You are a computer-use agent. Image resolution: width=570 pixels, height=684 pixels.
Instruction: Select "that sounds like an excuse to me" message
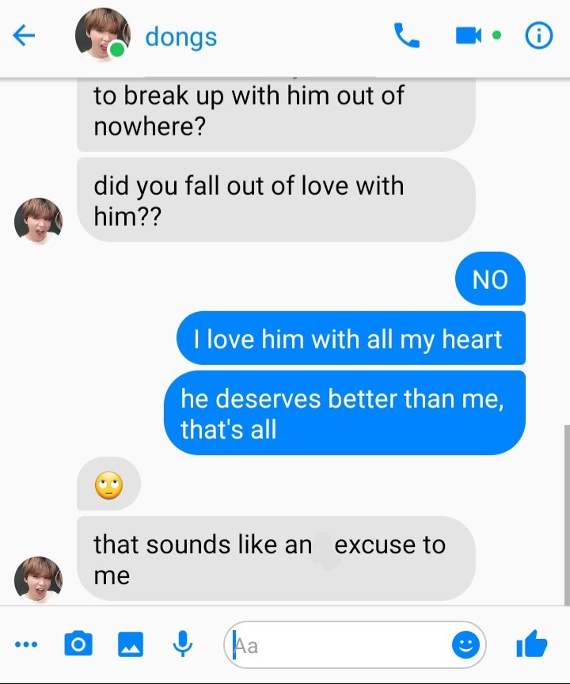pos(276,559)
